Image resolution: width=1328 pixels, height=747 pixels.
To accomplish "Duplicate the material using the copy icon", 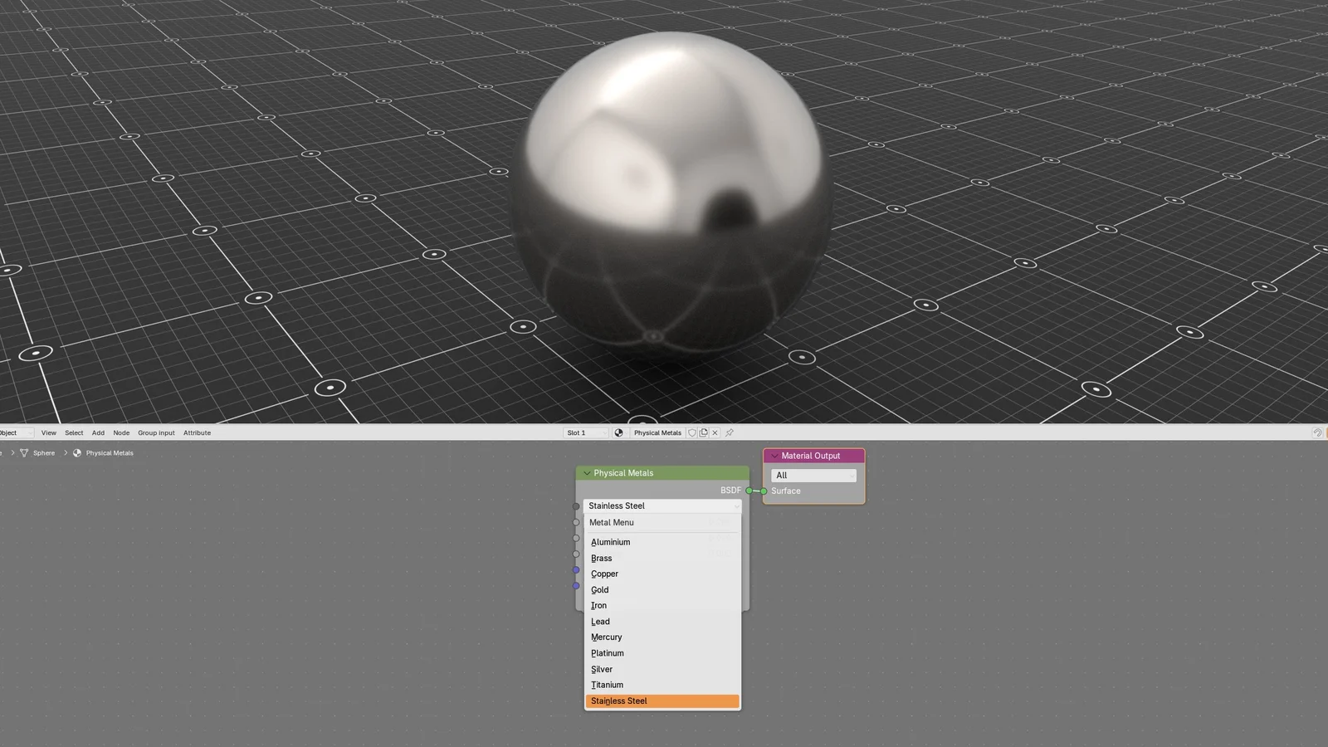I will coord(703,432).
